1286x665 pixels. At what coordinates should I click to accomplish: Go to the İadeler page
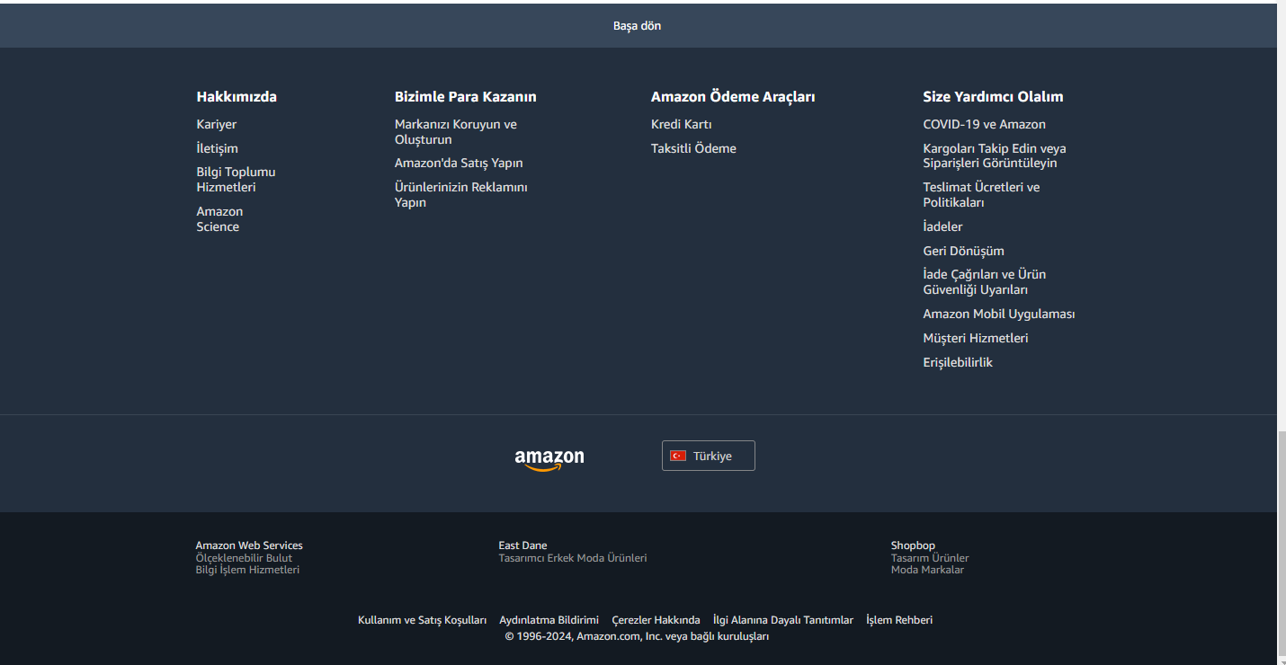tap(942, 226)
